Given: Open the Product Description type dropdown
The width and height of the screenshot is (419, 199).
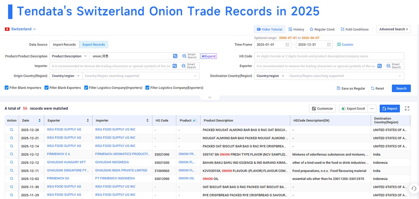Looking at the screenshot, I should pyautogui.click(x=69, y=56).
